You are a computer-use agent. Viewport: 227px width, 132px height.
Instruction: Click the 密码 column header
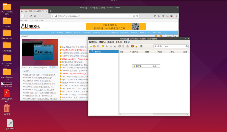(151, 52)
